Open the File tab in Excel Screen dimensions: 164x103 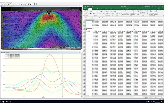click(x=85, y=9)
